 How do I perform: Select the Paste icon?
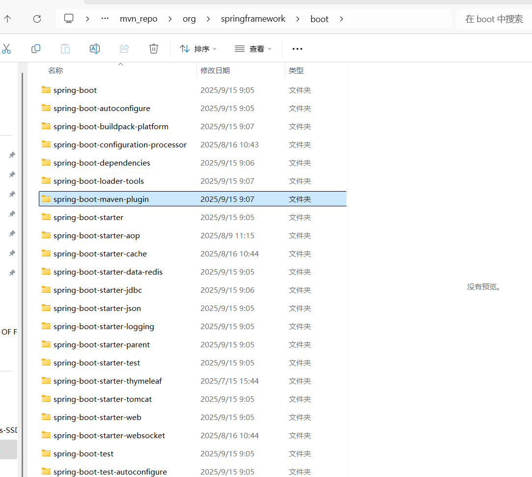pyautogui.click(x=65, y=49)
